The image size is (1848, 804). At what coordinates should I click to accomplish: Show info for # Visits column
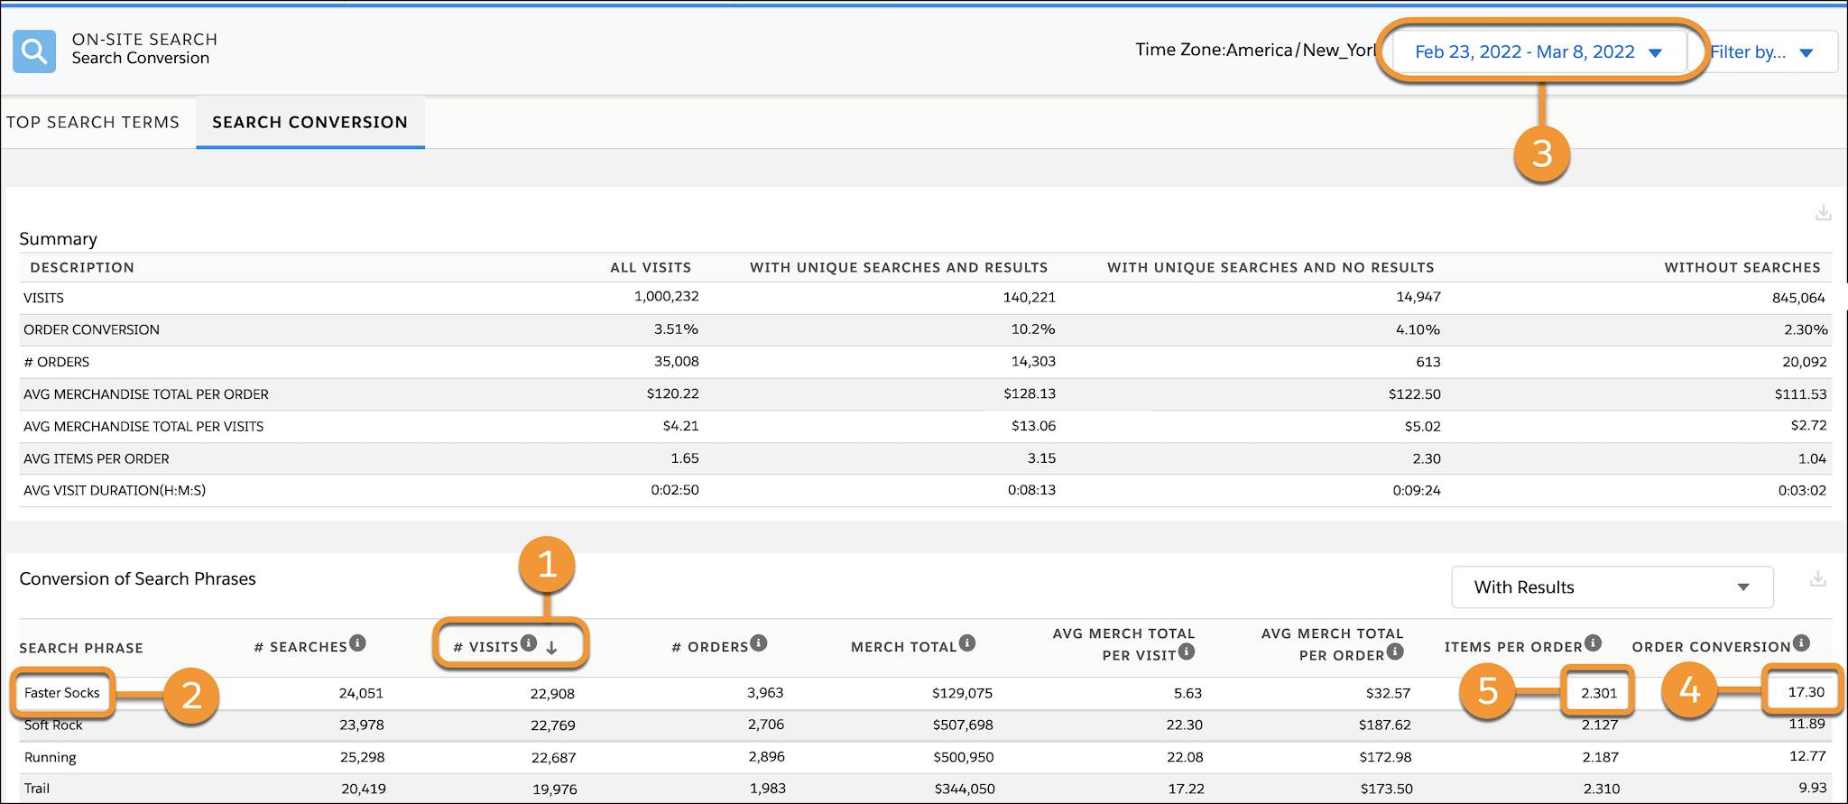click(x=529, y=642)
